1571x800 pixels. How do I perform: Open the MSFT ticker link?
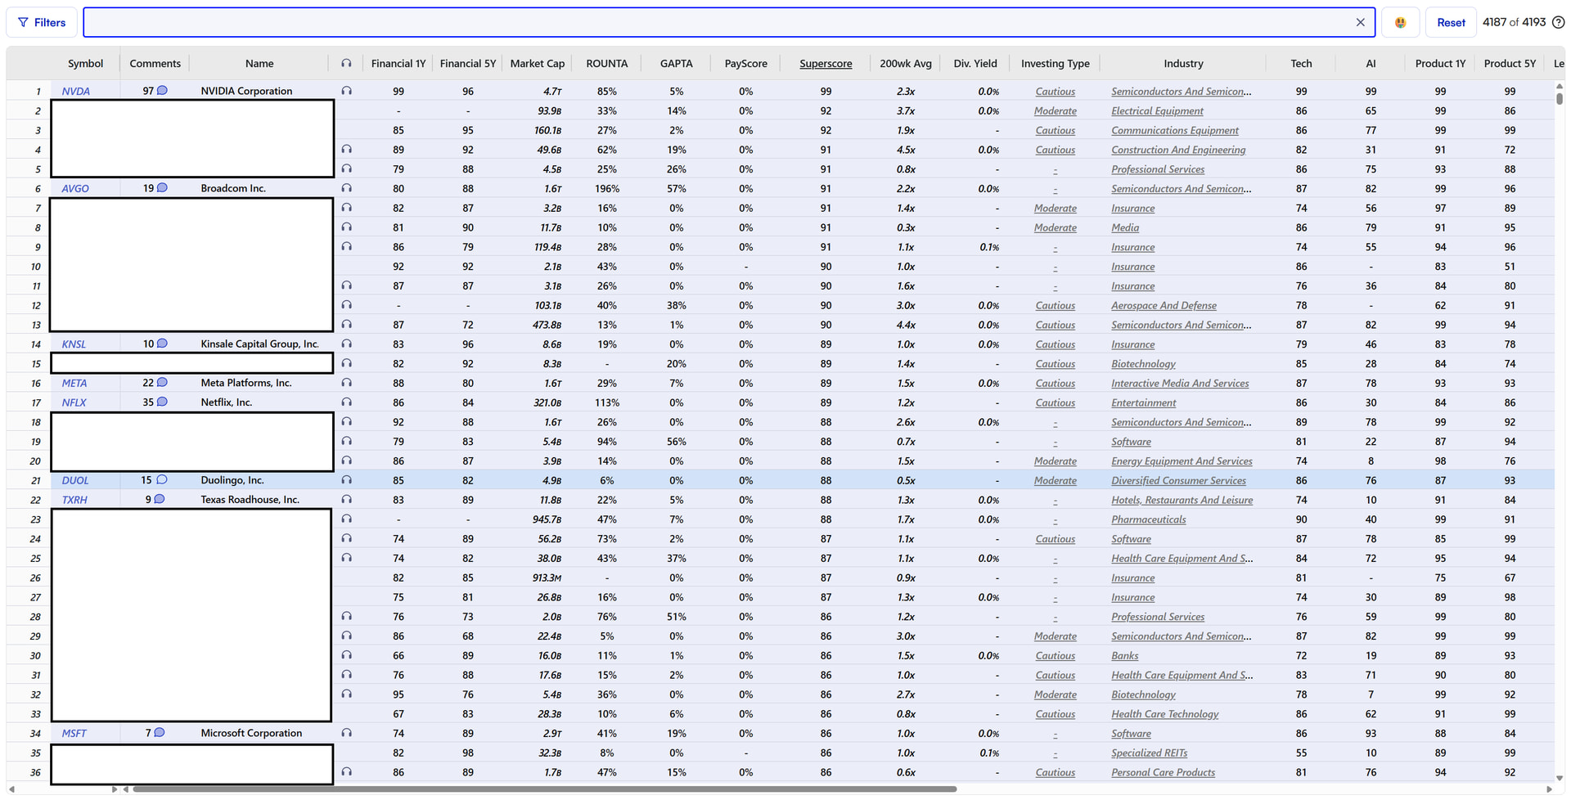[x=74, y=733]
